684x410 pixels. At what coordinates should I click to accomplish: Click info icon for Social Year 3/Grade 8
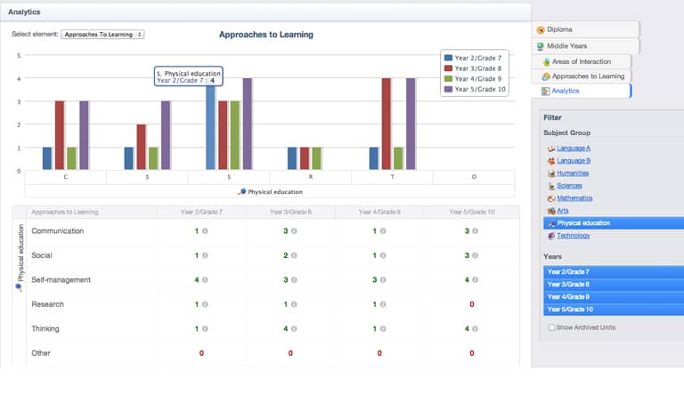[294, 255]
